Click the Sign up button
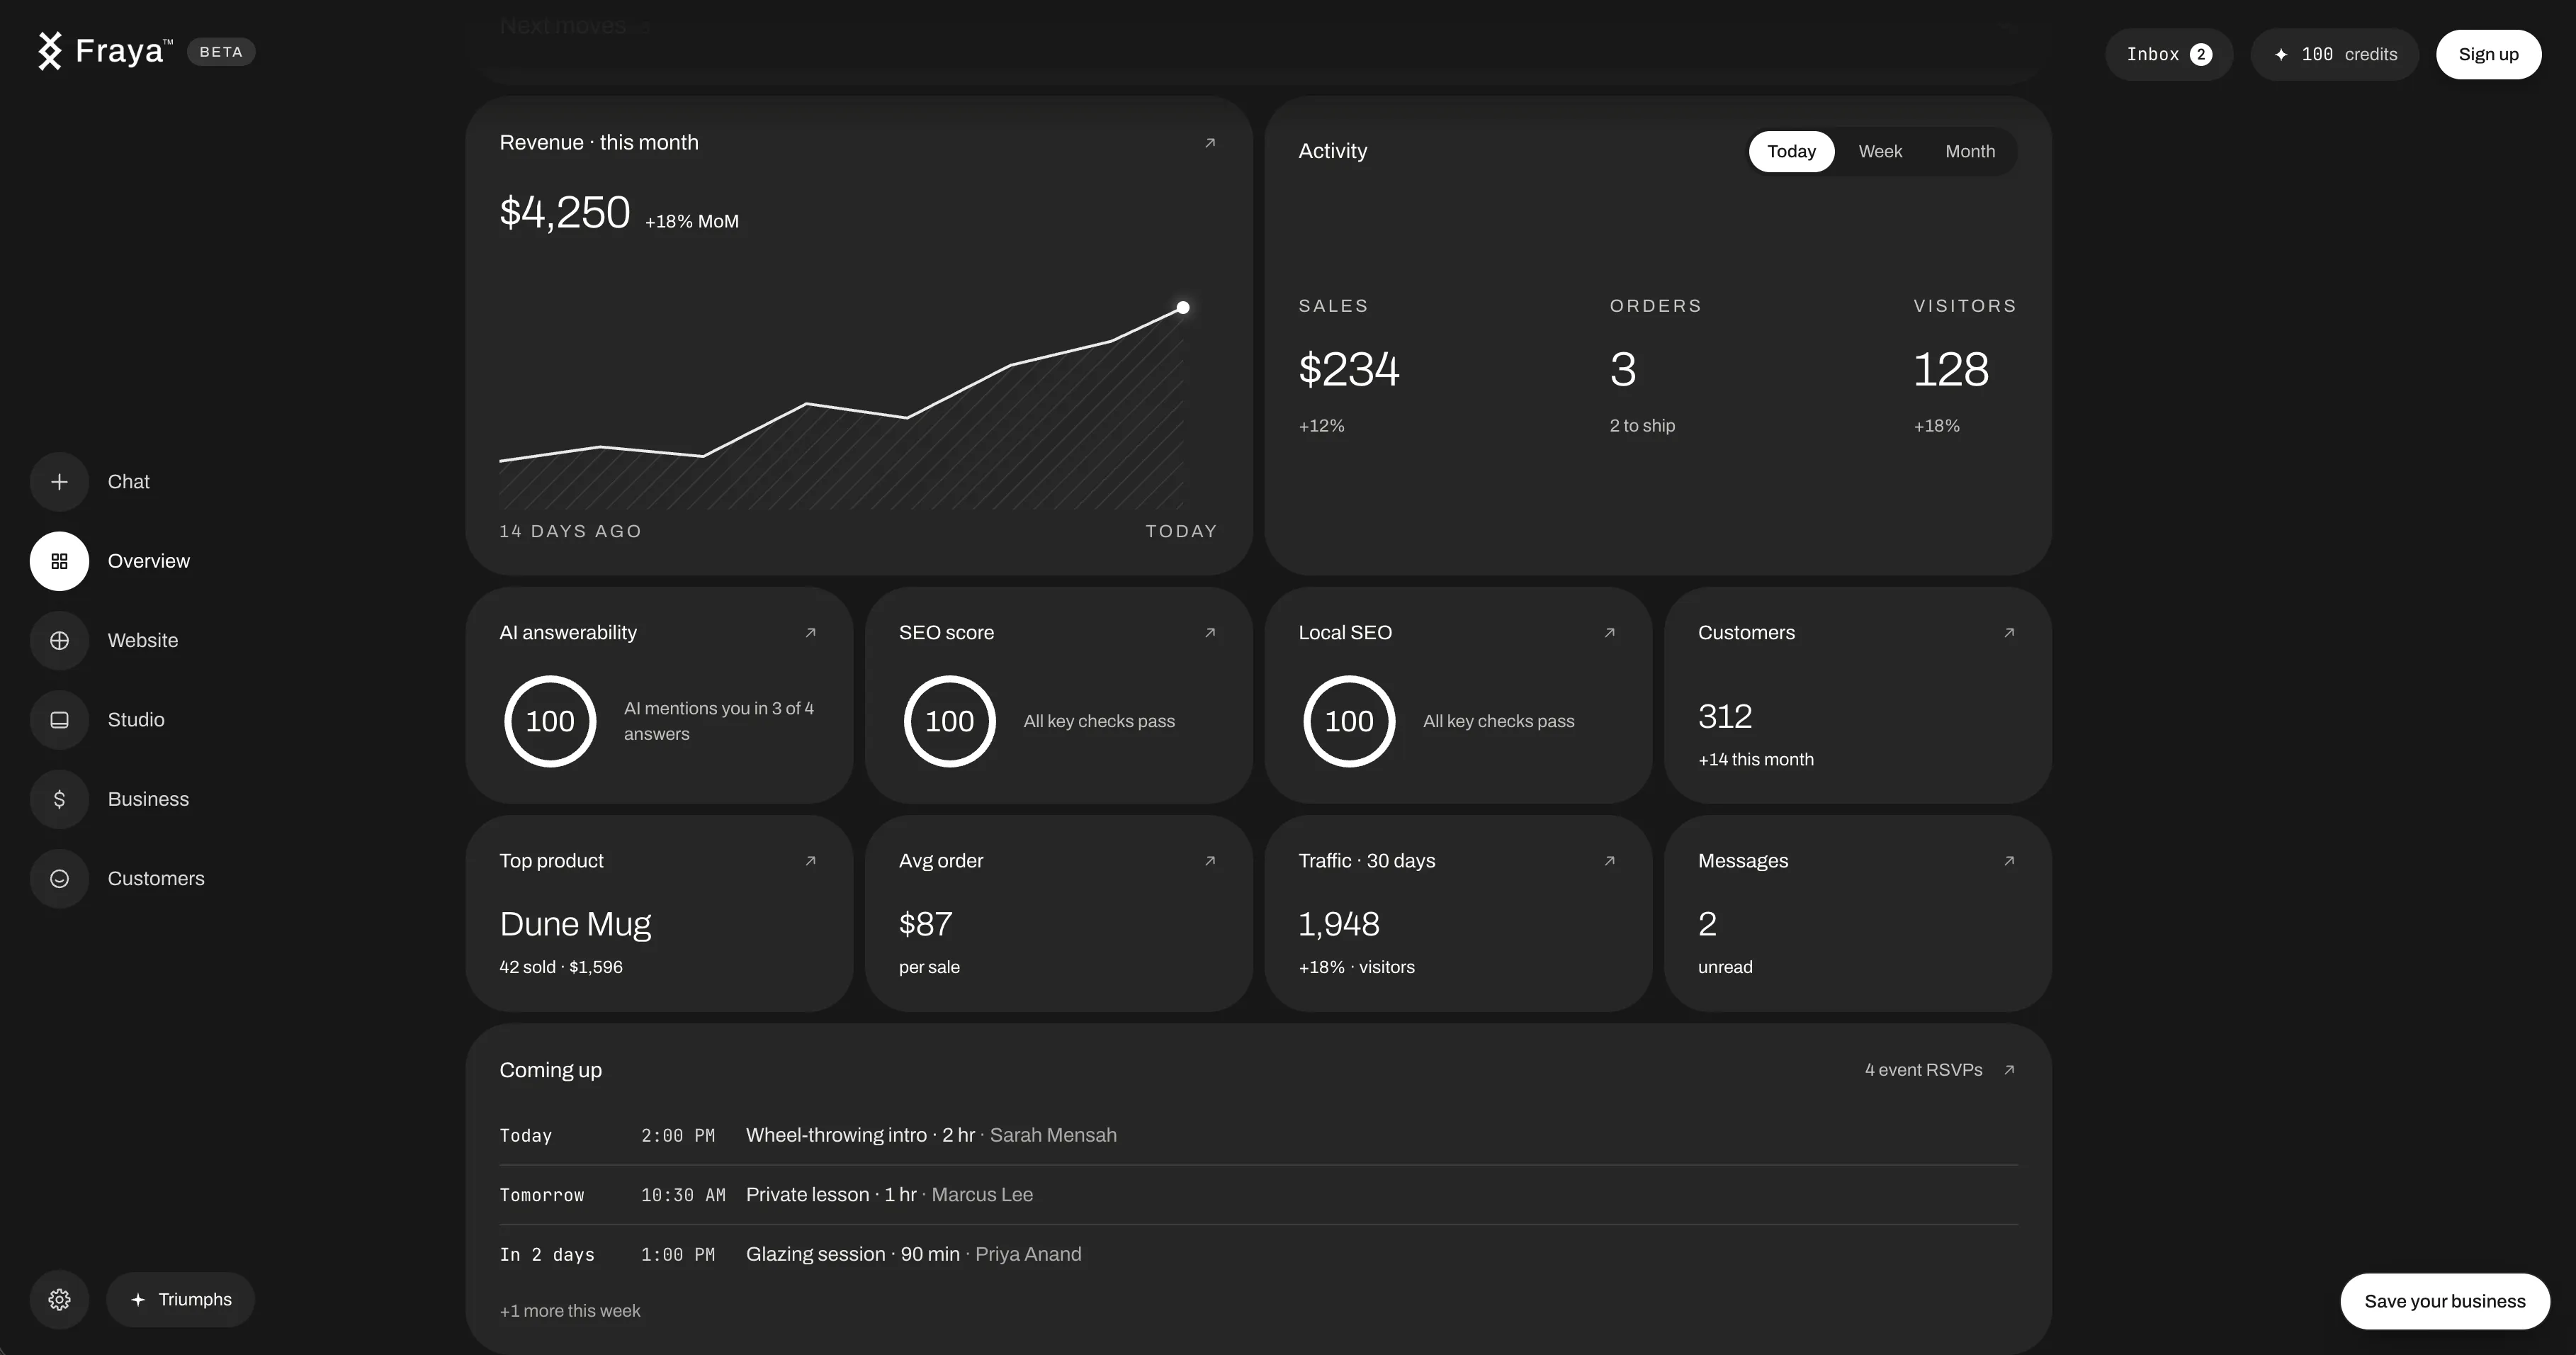Screen dimensions: 2576x1355 pyautogui.click(x=2488, y=54)
